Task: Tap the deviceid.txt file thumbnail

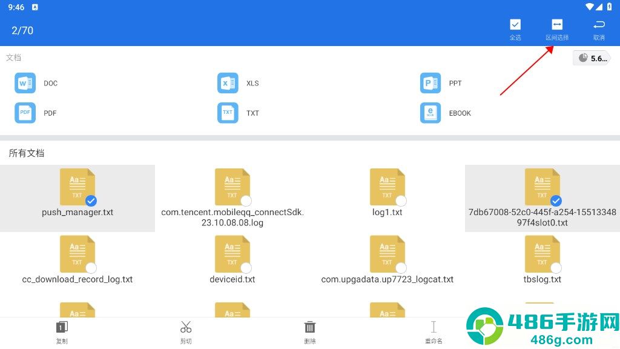Action: click(x=232, y=254)
